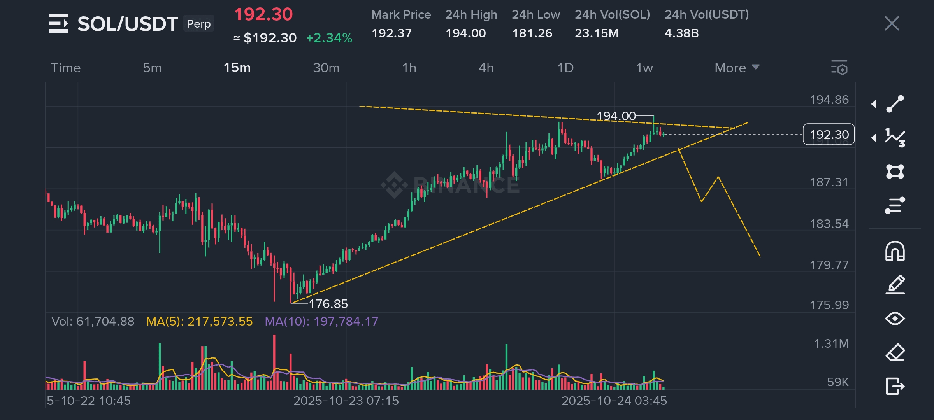Select the 1D timeframe
This screenshot has height=420, width=934.
point(565,68)
